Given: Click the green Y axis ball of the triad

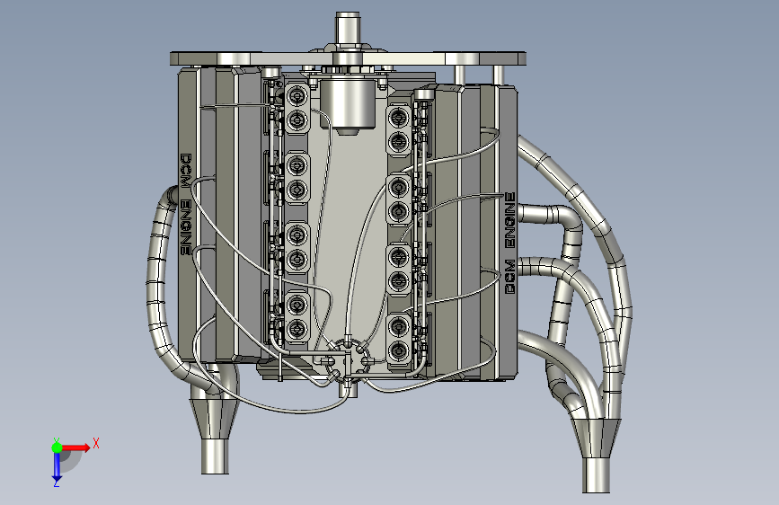Looking at the screenshot, I should coord(57,447).
